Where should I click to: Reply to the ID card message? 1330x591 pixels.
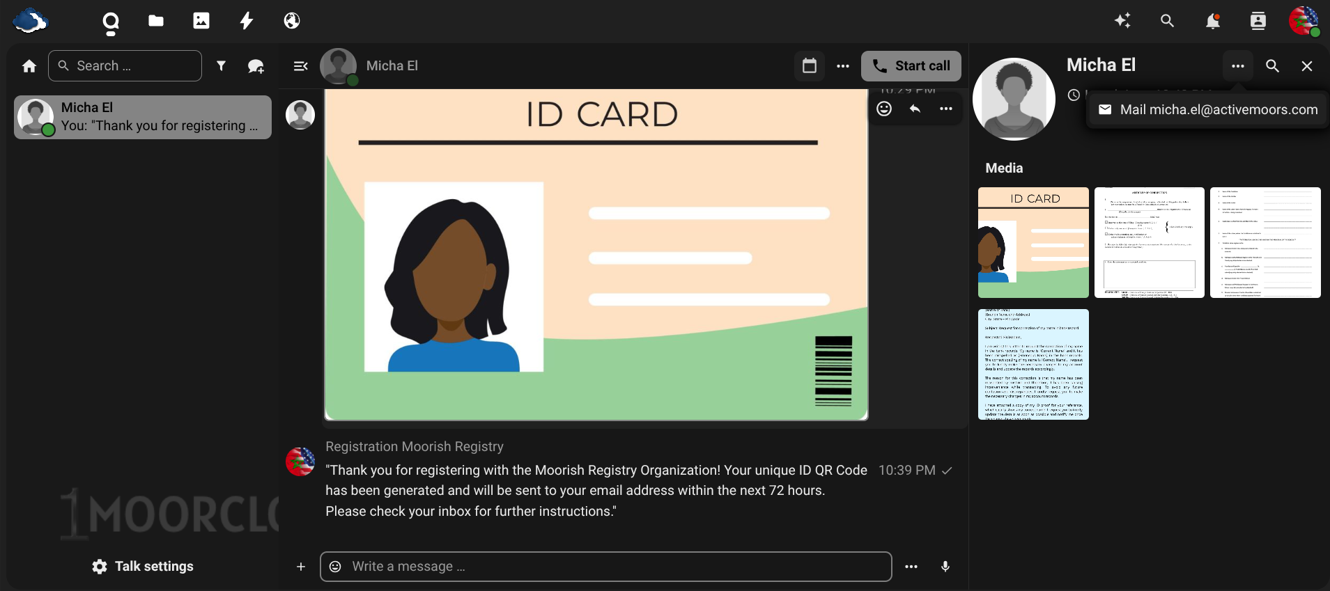(x=915, y=109)
